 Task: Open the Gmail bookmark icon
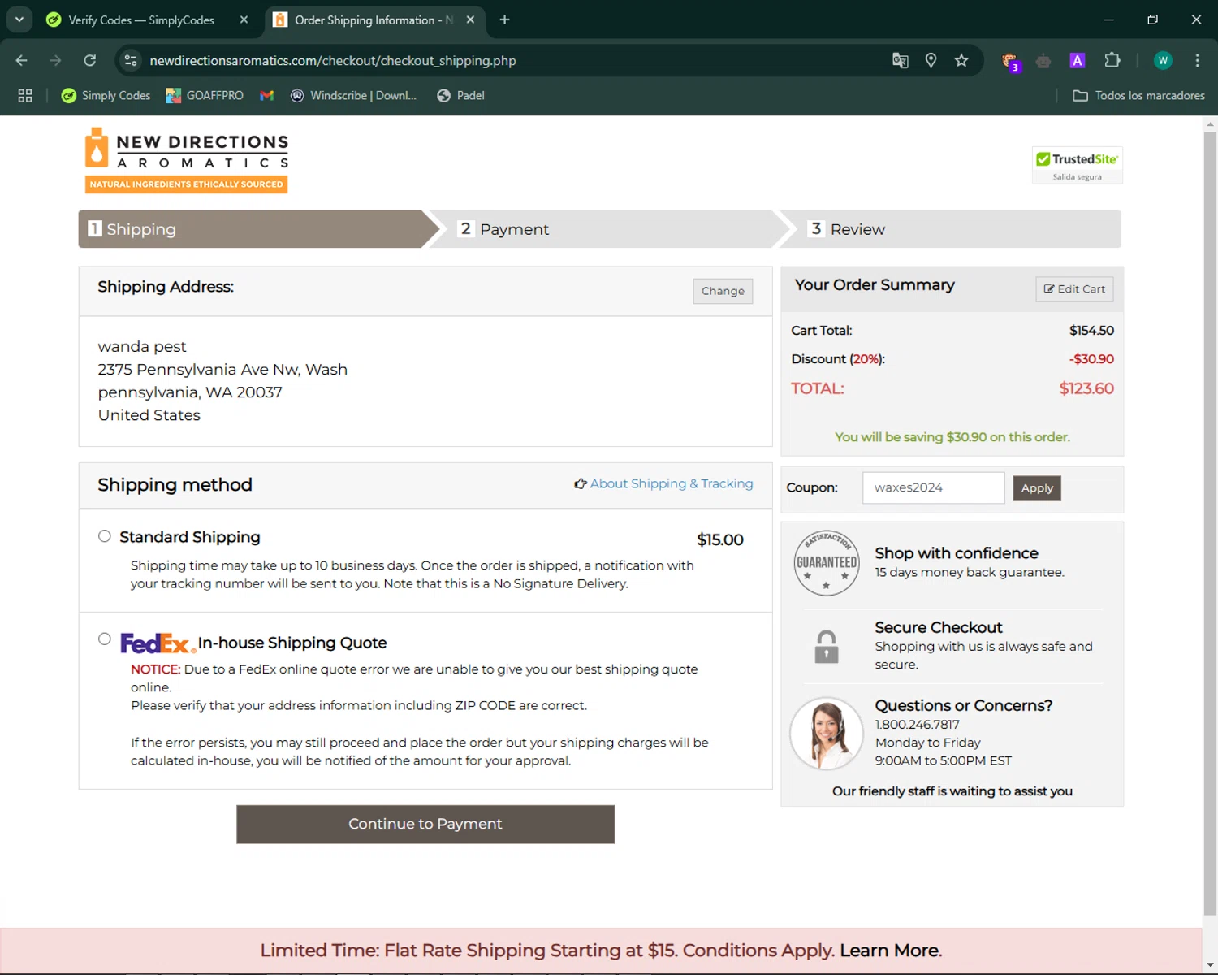coord(266,95)
